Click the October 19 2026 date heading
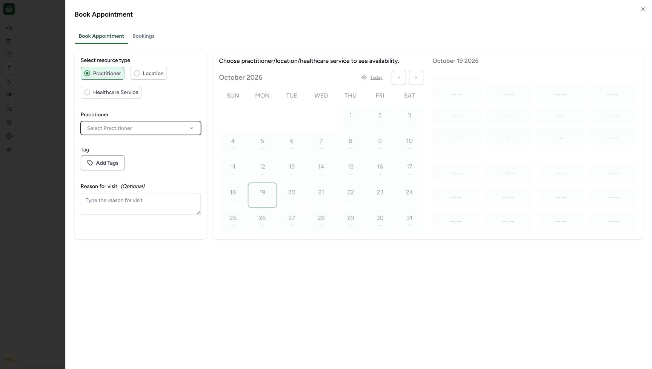 coord(455,61)
